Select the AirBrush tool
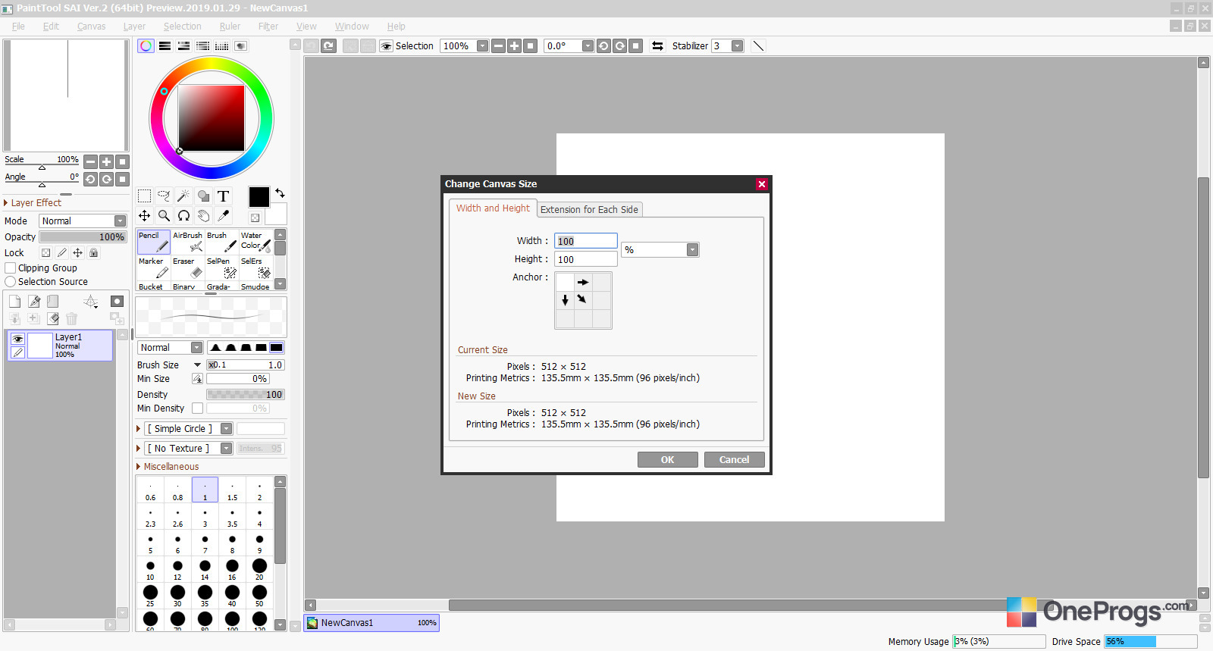This screenshot has height=651, width=1213. coord(188,242)
